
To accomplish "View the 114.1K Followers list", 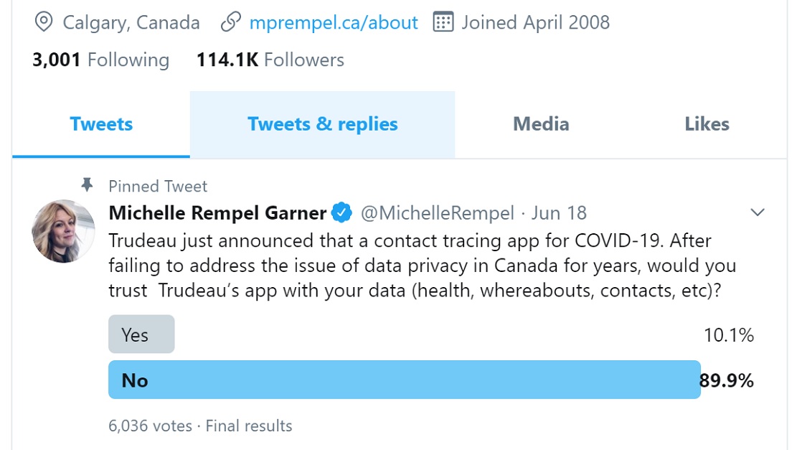I will [270, 60].
